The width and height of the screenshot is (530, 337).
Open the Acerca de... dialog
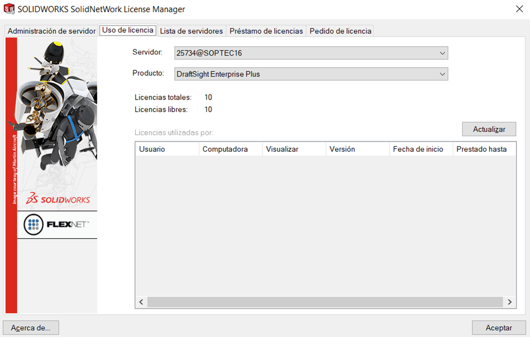coord(30,328)
